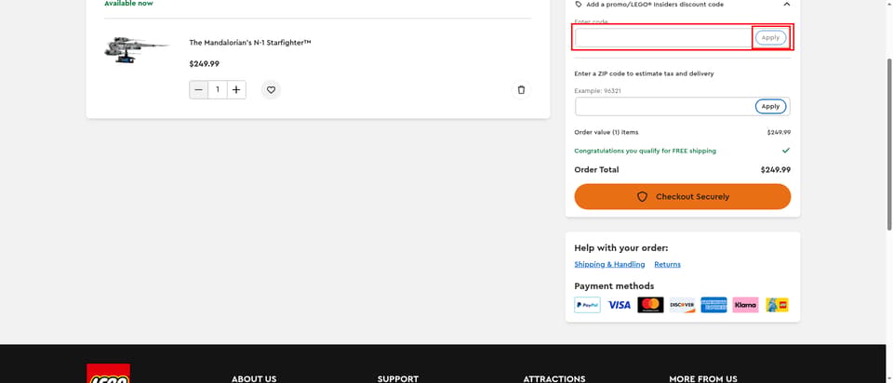Click the Visa payment icon
Screen dimensions: 893x383
(620, 305)
